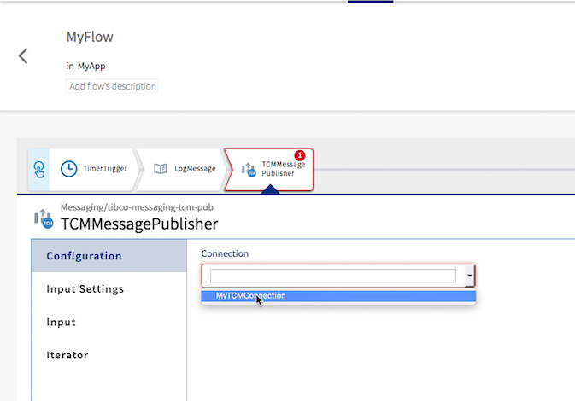Viewport: 575px width, 401px height.
Task: Click the Connection dropdown arrow
Action: click(469, 276)
